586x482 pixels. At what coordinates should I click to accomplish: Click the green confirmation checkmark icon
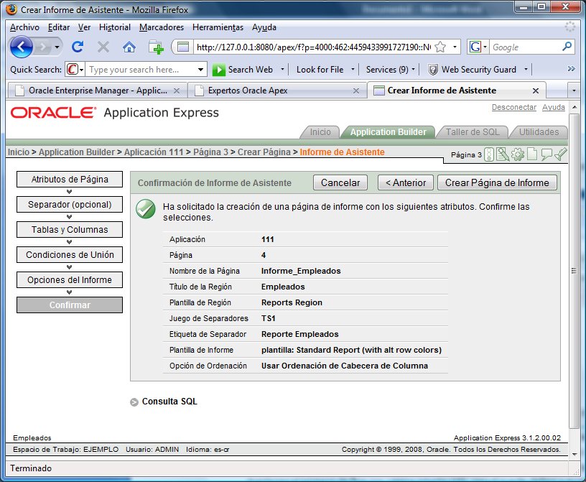click(145, 209)
